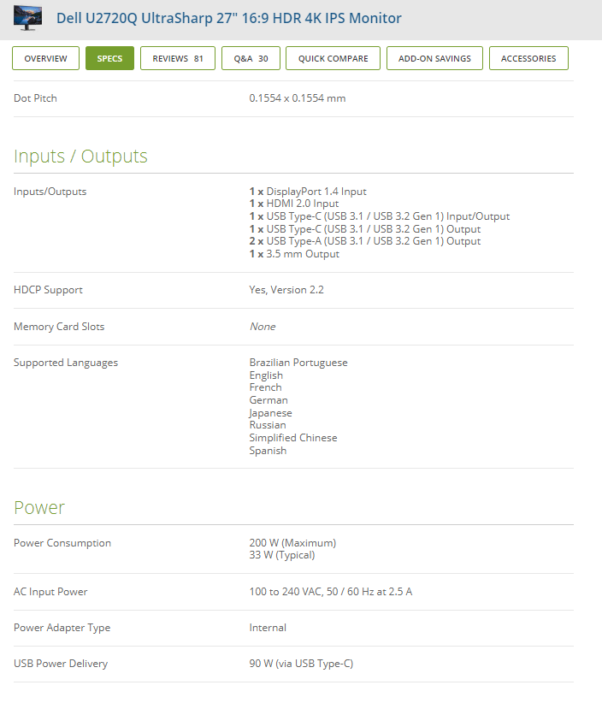Image resolution: width=602 pixels, height=703 pixels.
Task: Click the Memory Card Slots label
Action: point(59,327)
